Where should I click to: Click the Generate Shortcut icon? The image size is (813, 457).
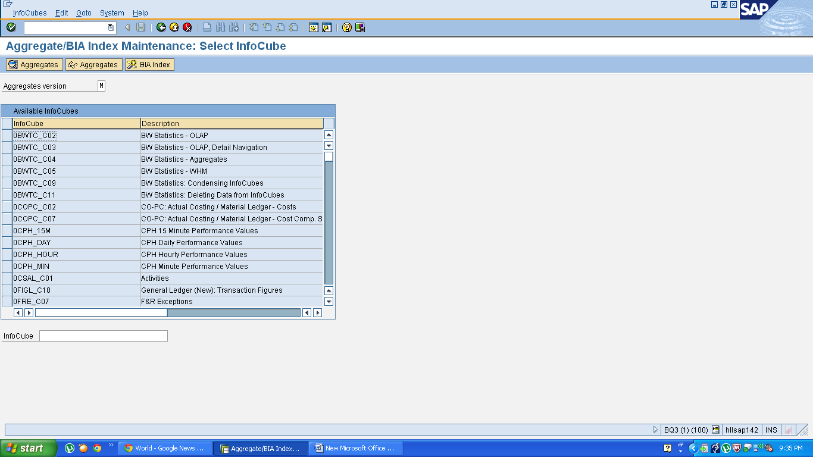pos(327,27)
